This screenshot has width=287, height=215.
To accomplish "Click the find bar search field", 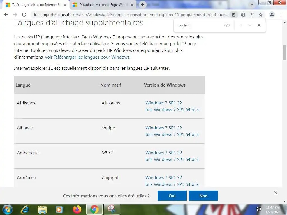I will coord(200,25).
